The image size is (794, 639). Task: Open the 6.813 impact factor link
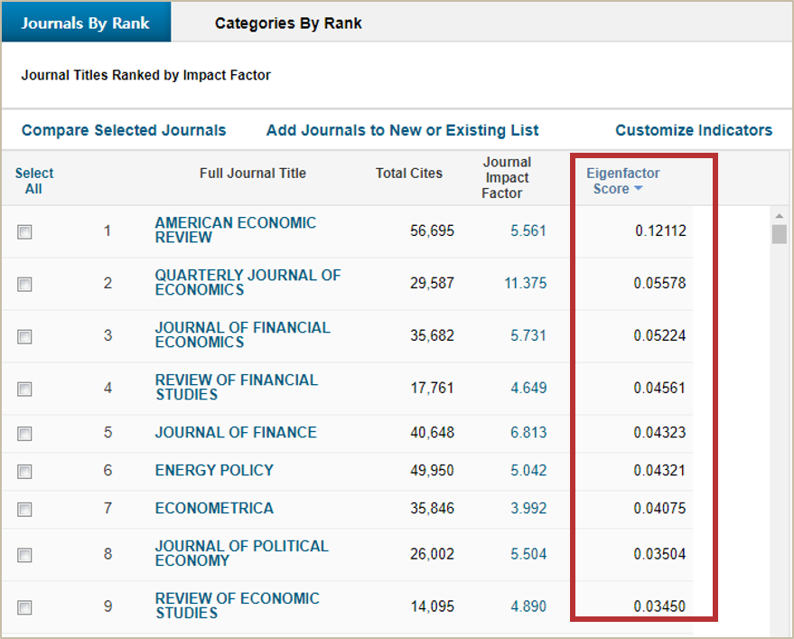point(528,433)
